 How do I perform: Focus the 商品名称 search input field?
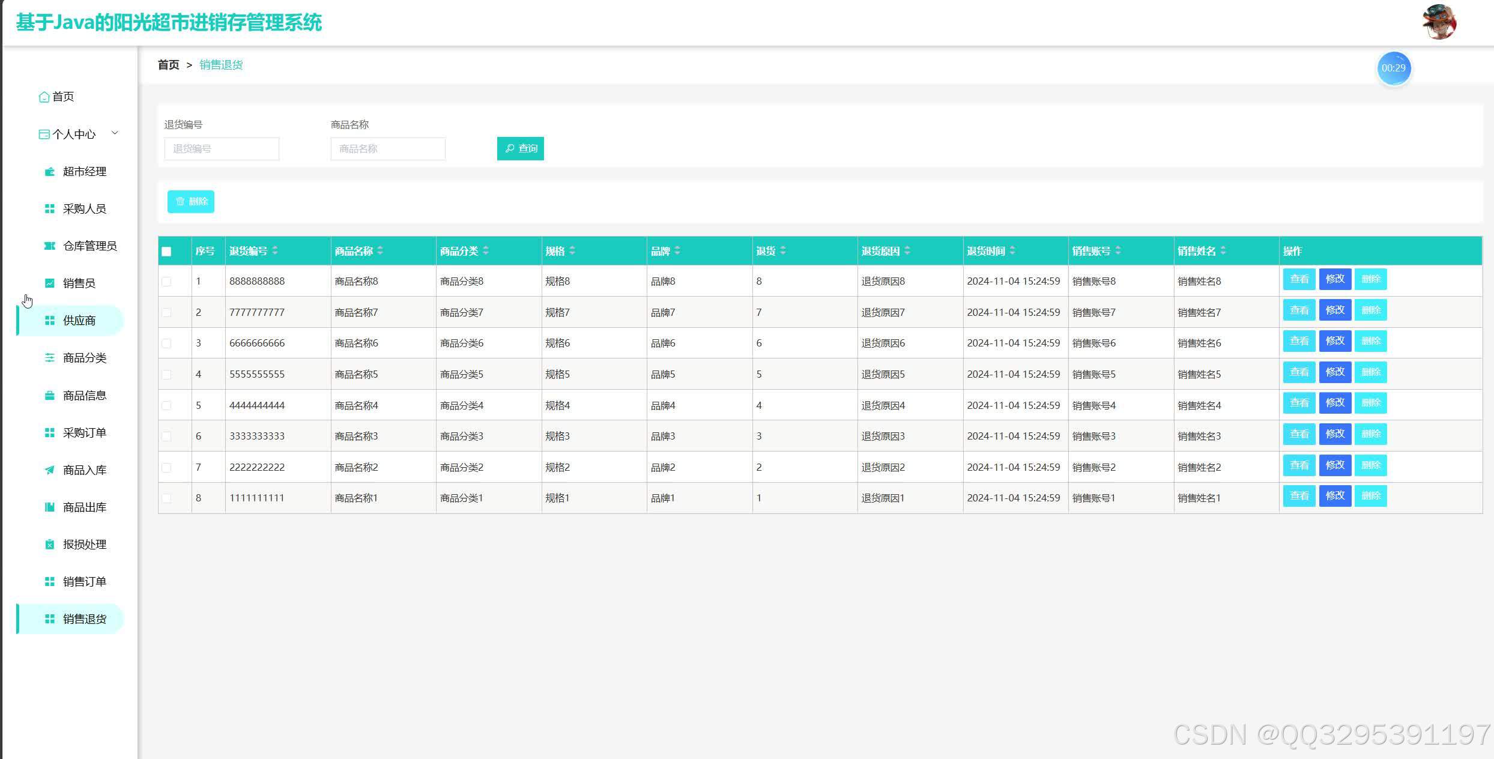click(388, 149)
